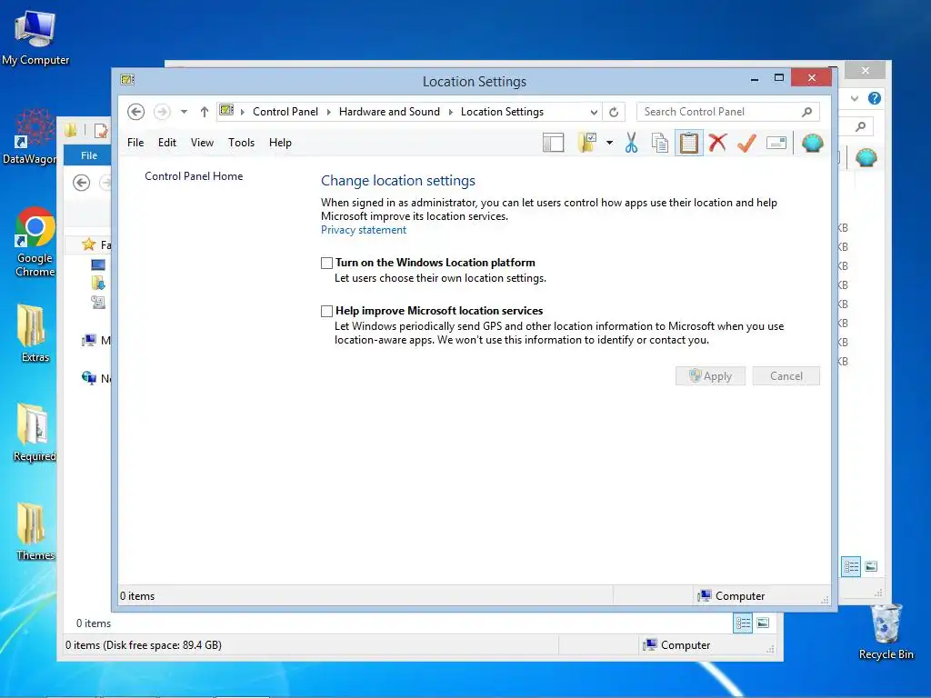Image resolution: width=931 pixels, height=698 pixels.
Task: Select thumbnails view in lower explorer window
Action: click(x=763, y=623)
